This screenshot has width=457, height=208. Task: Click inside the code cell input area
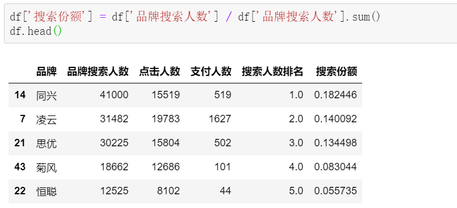pyautogui.click(x=231, y=23)
